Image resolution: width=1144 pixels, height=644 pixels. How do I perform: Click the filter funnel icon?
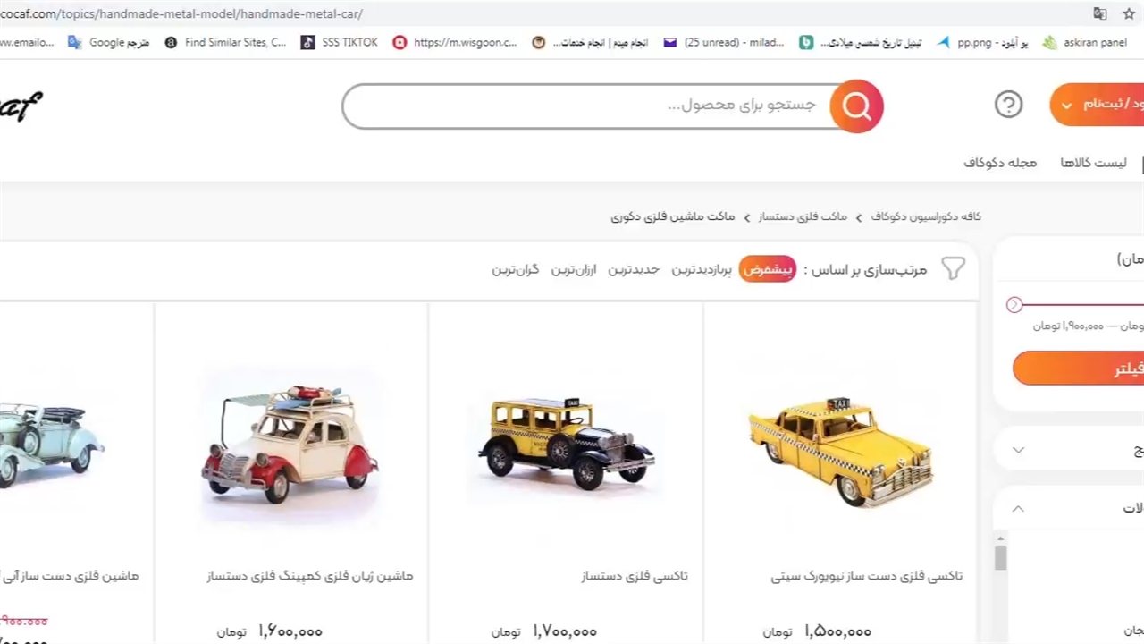(954, 268)
